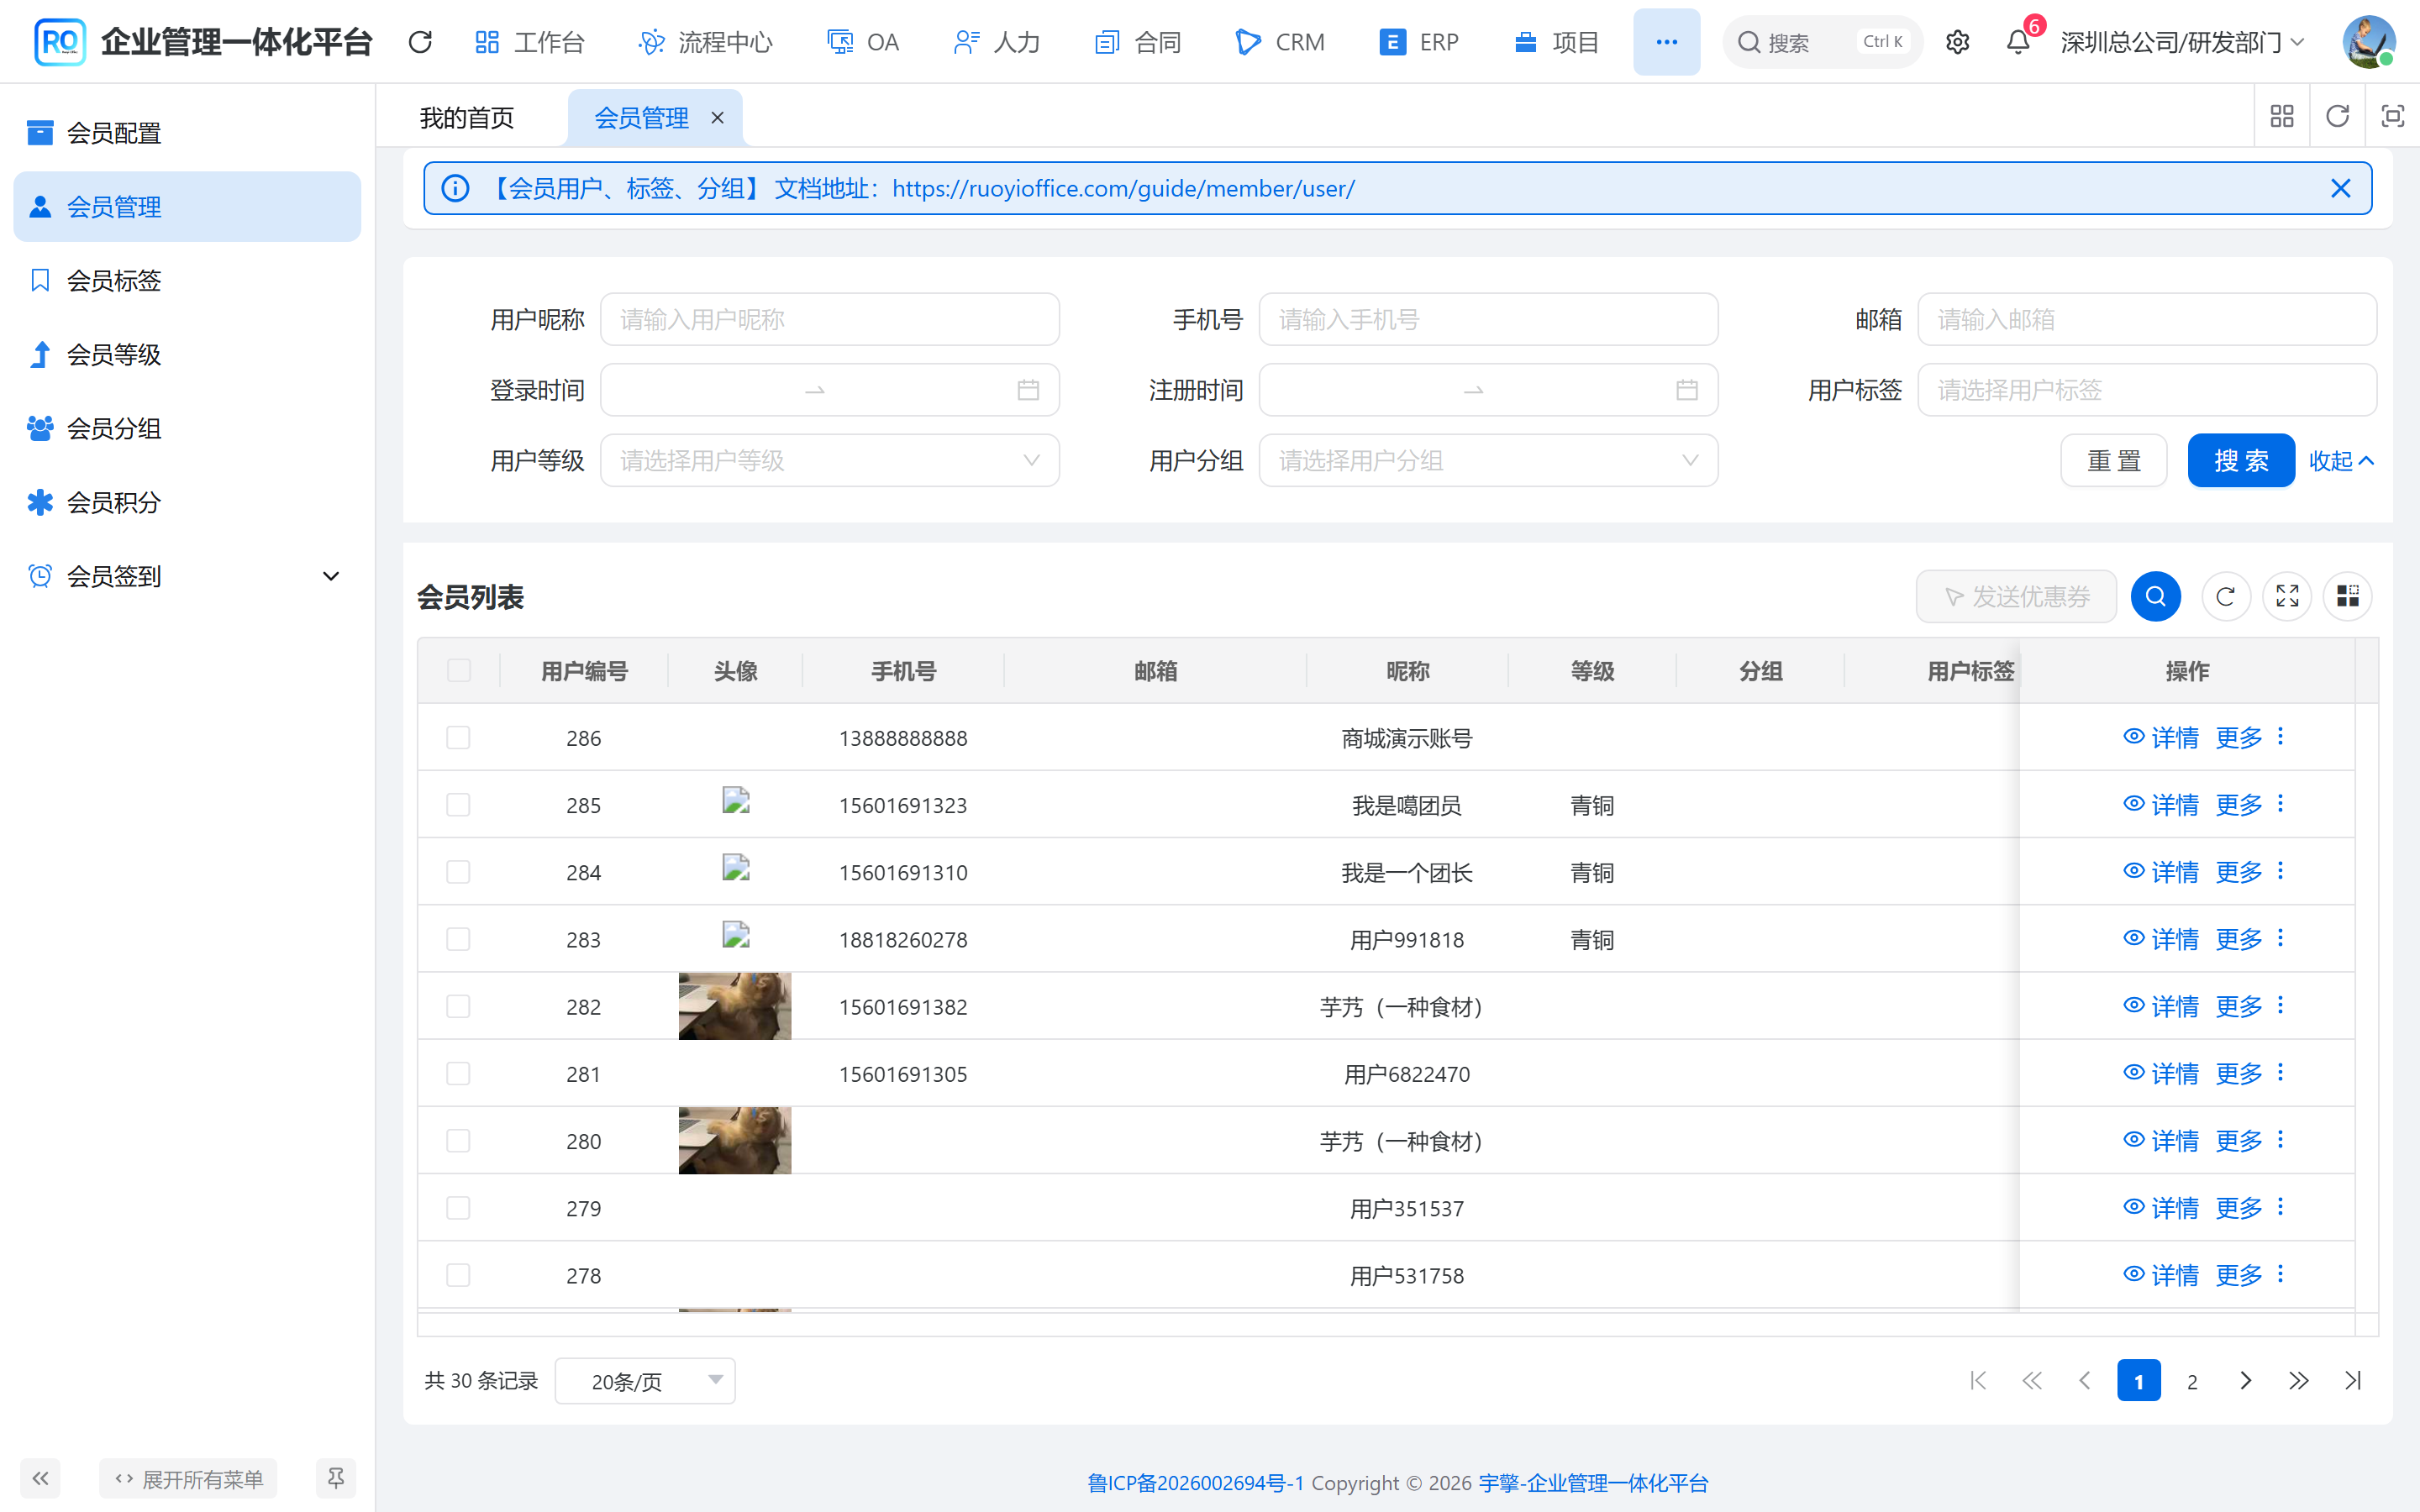The width and height of the screenshot is (2420, 1512).
Task: Click the 用户昵称 input field
Action: coord(829,319)
